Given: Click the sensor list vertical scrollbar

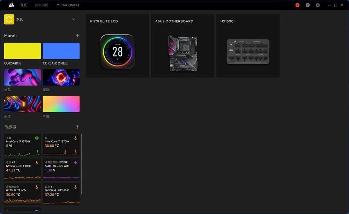Looking at the screenshot, I should click(x=81, y=164).
